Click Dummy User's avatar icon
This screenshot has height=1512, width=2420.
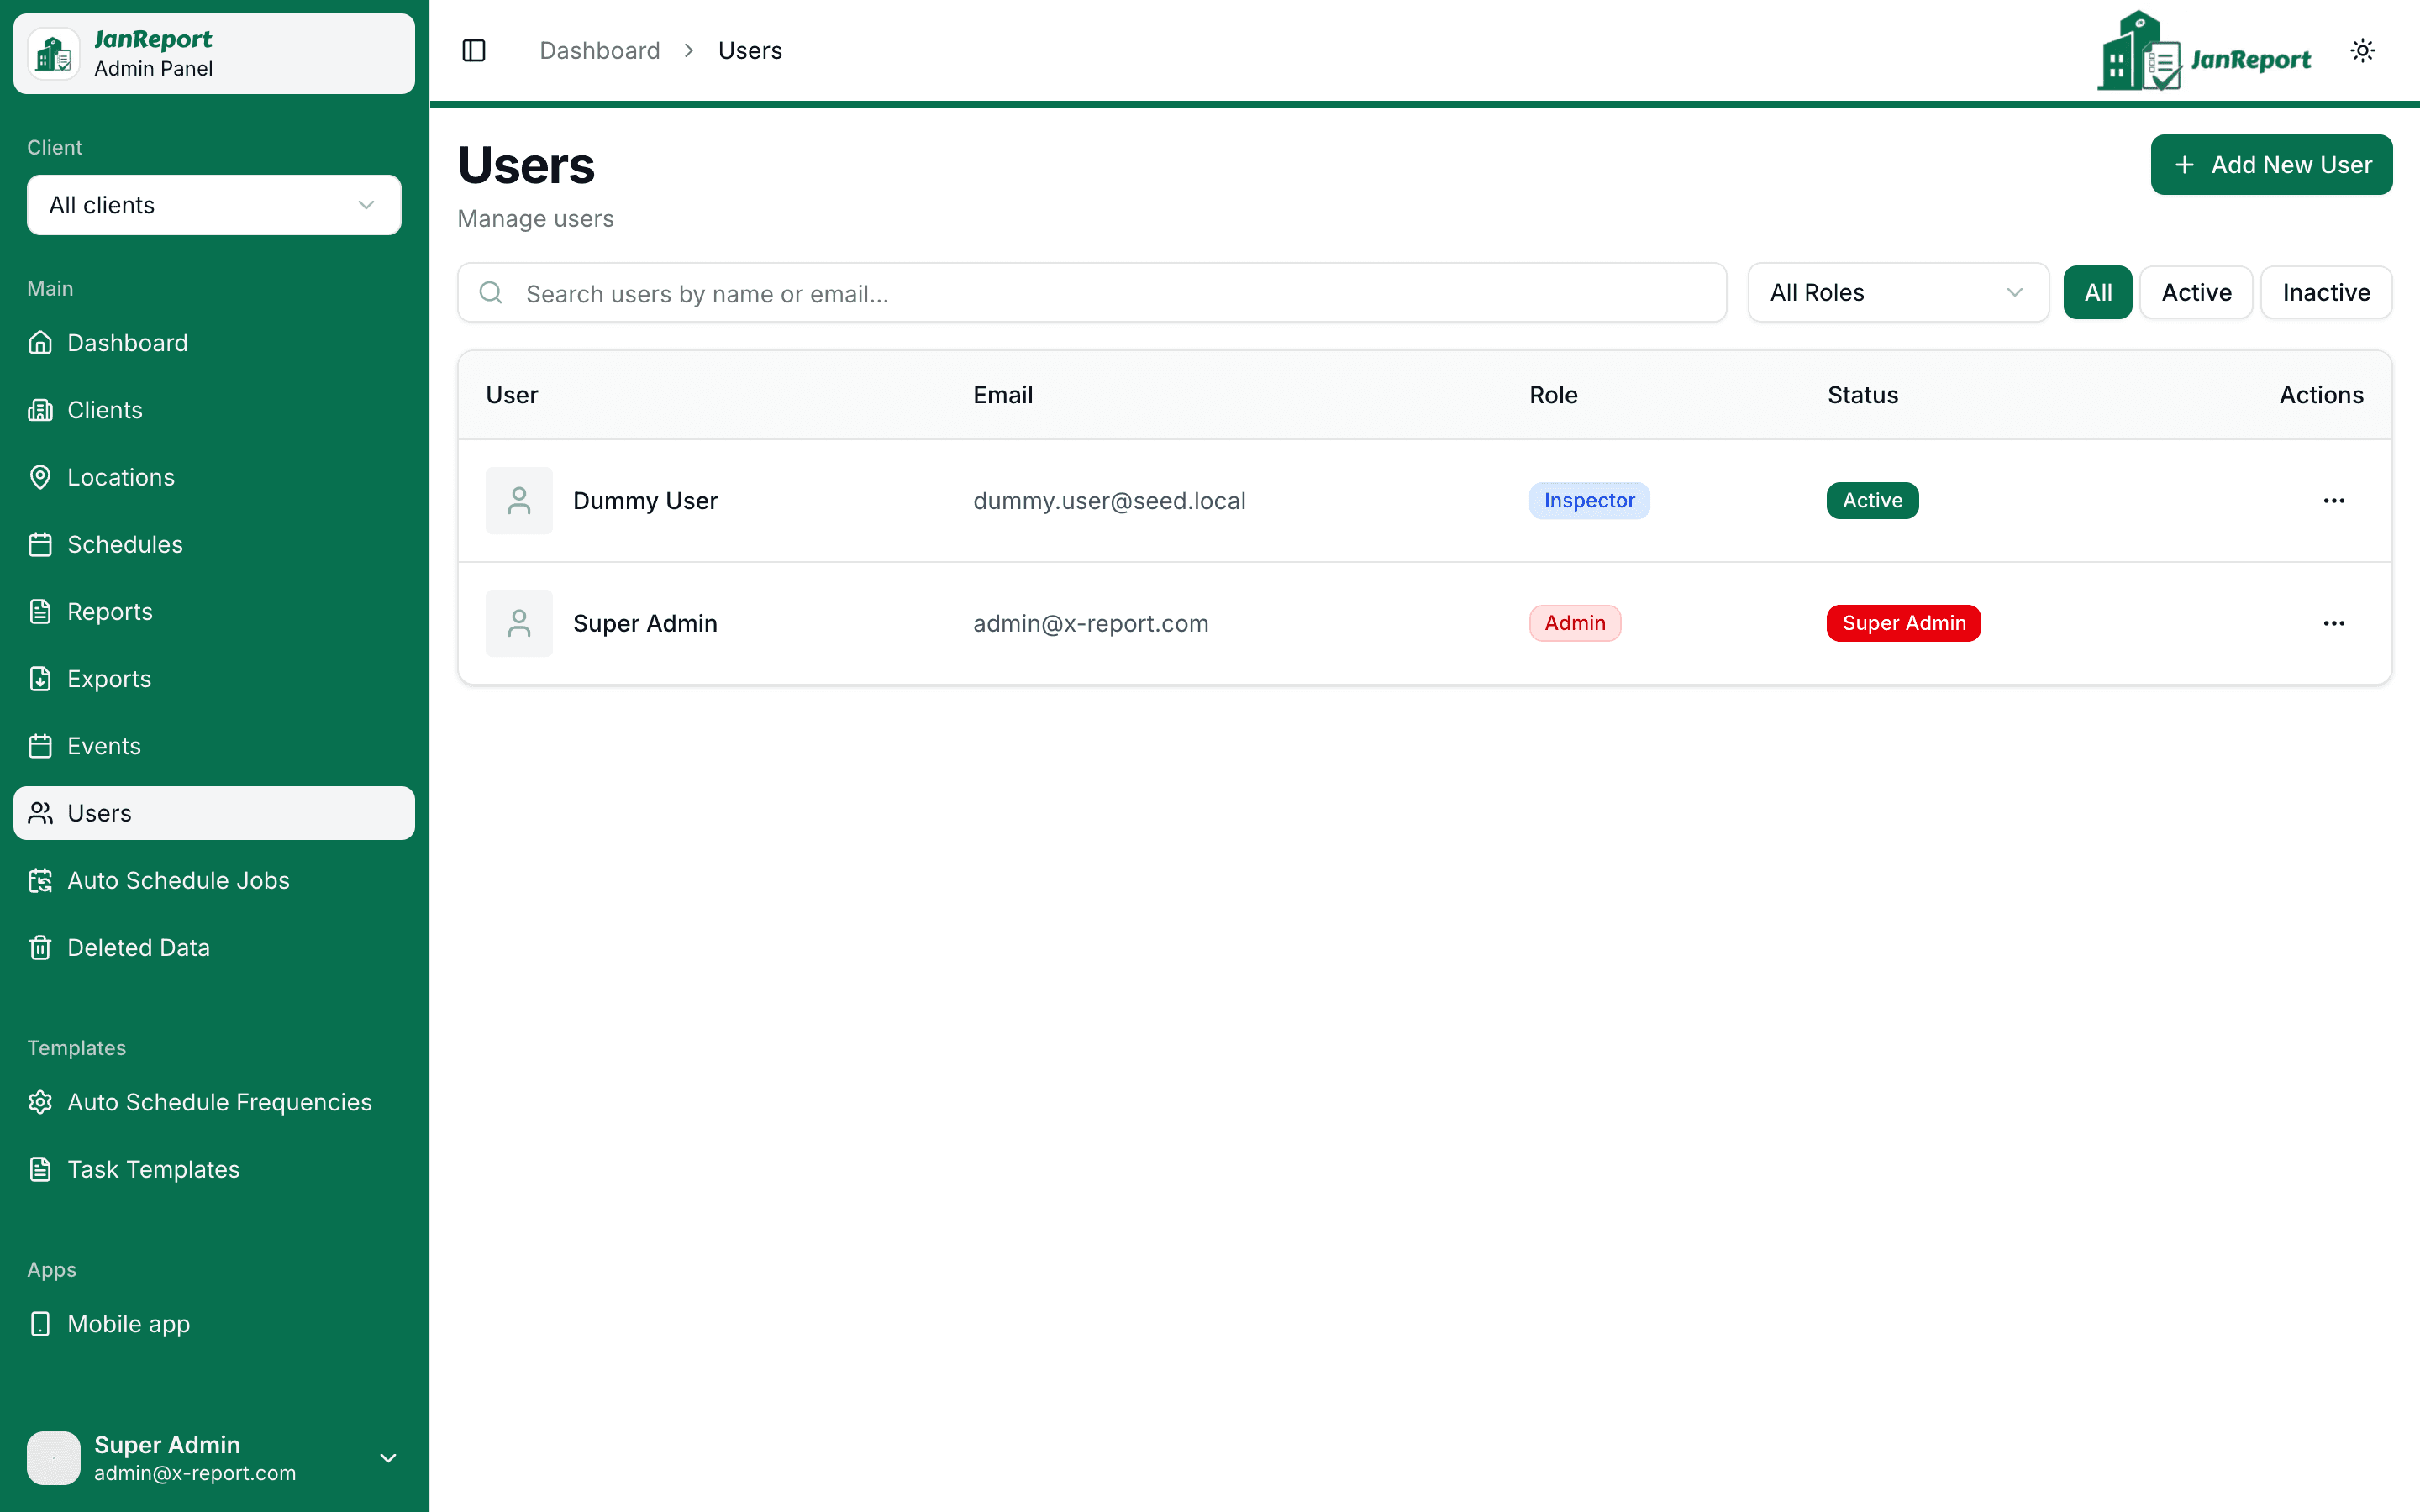519,501
